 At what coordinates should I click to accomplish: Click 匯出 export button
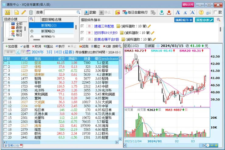48,46
